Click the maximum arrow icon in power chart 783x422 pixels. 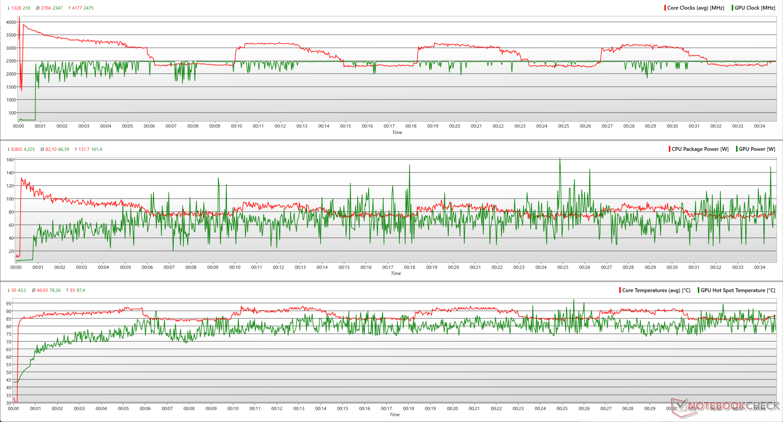click(x=76, y=149)
